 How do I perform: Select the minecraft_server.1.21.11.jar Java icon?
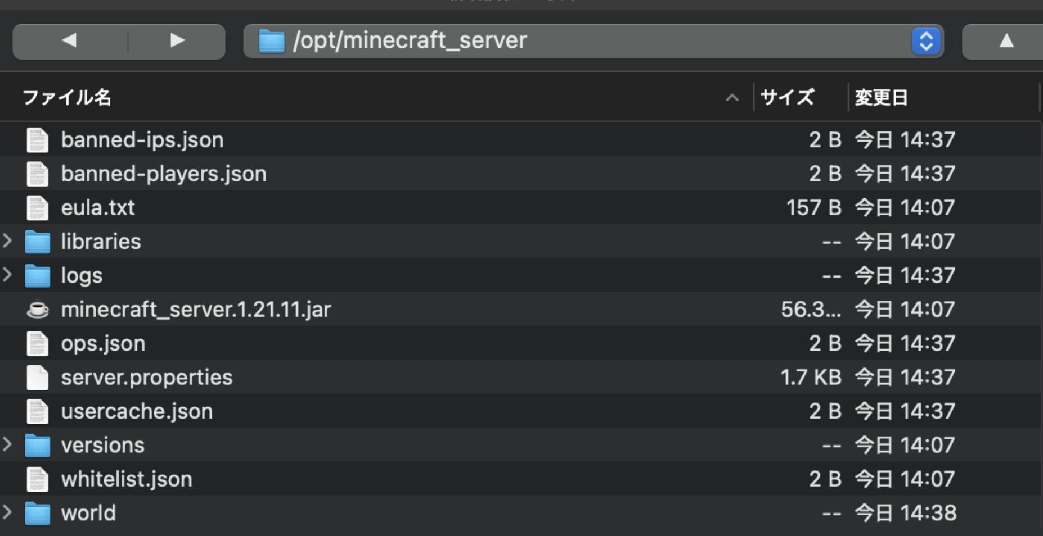[x=38, y=310]
